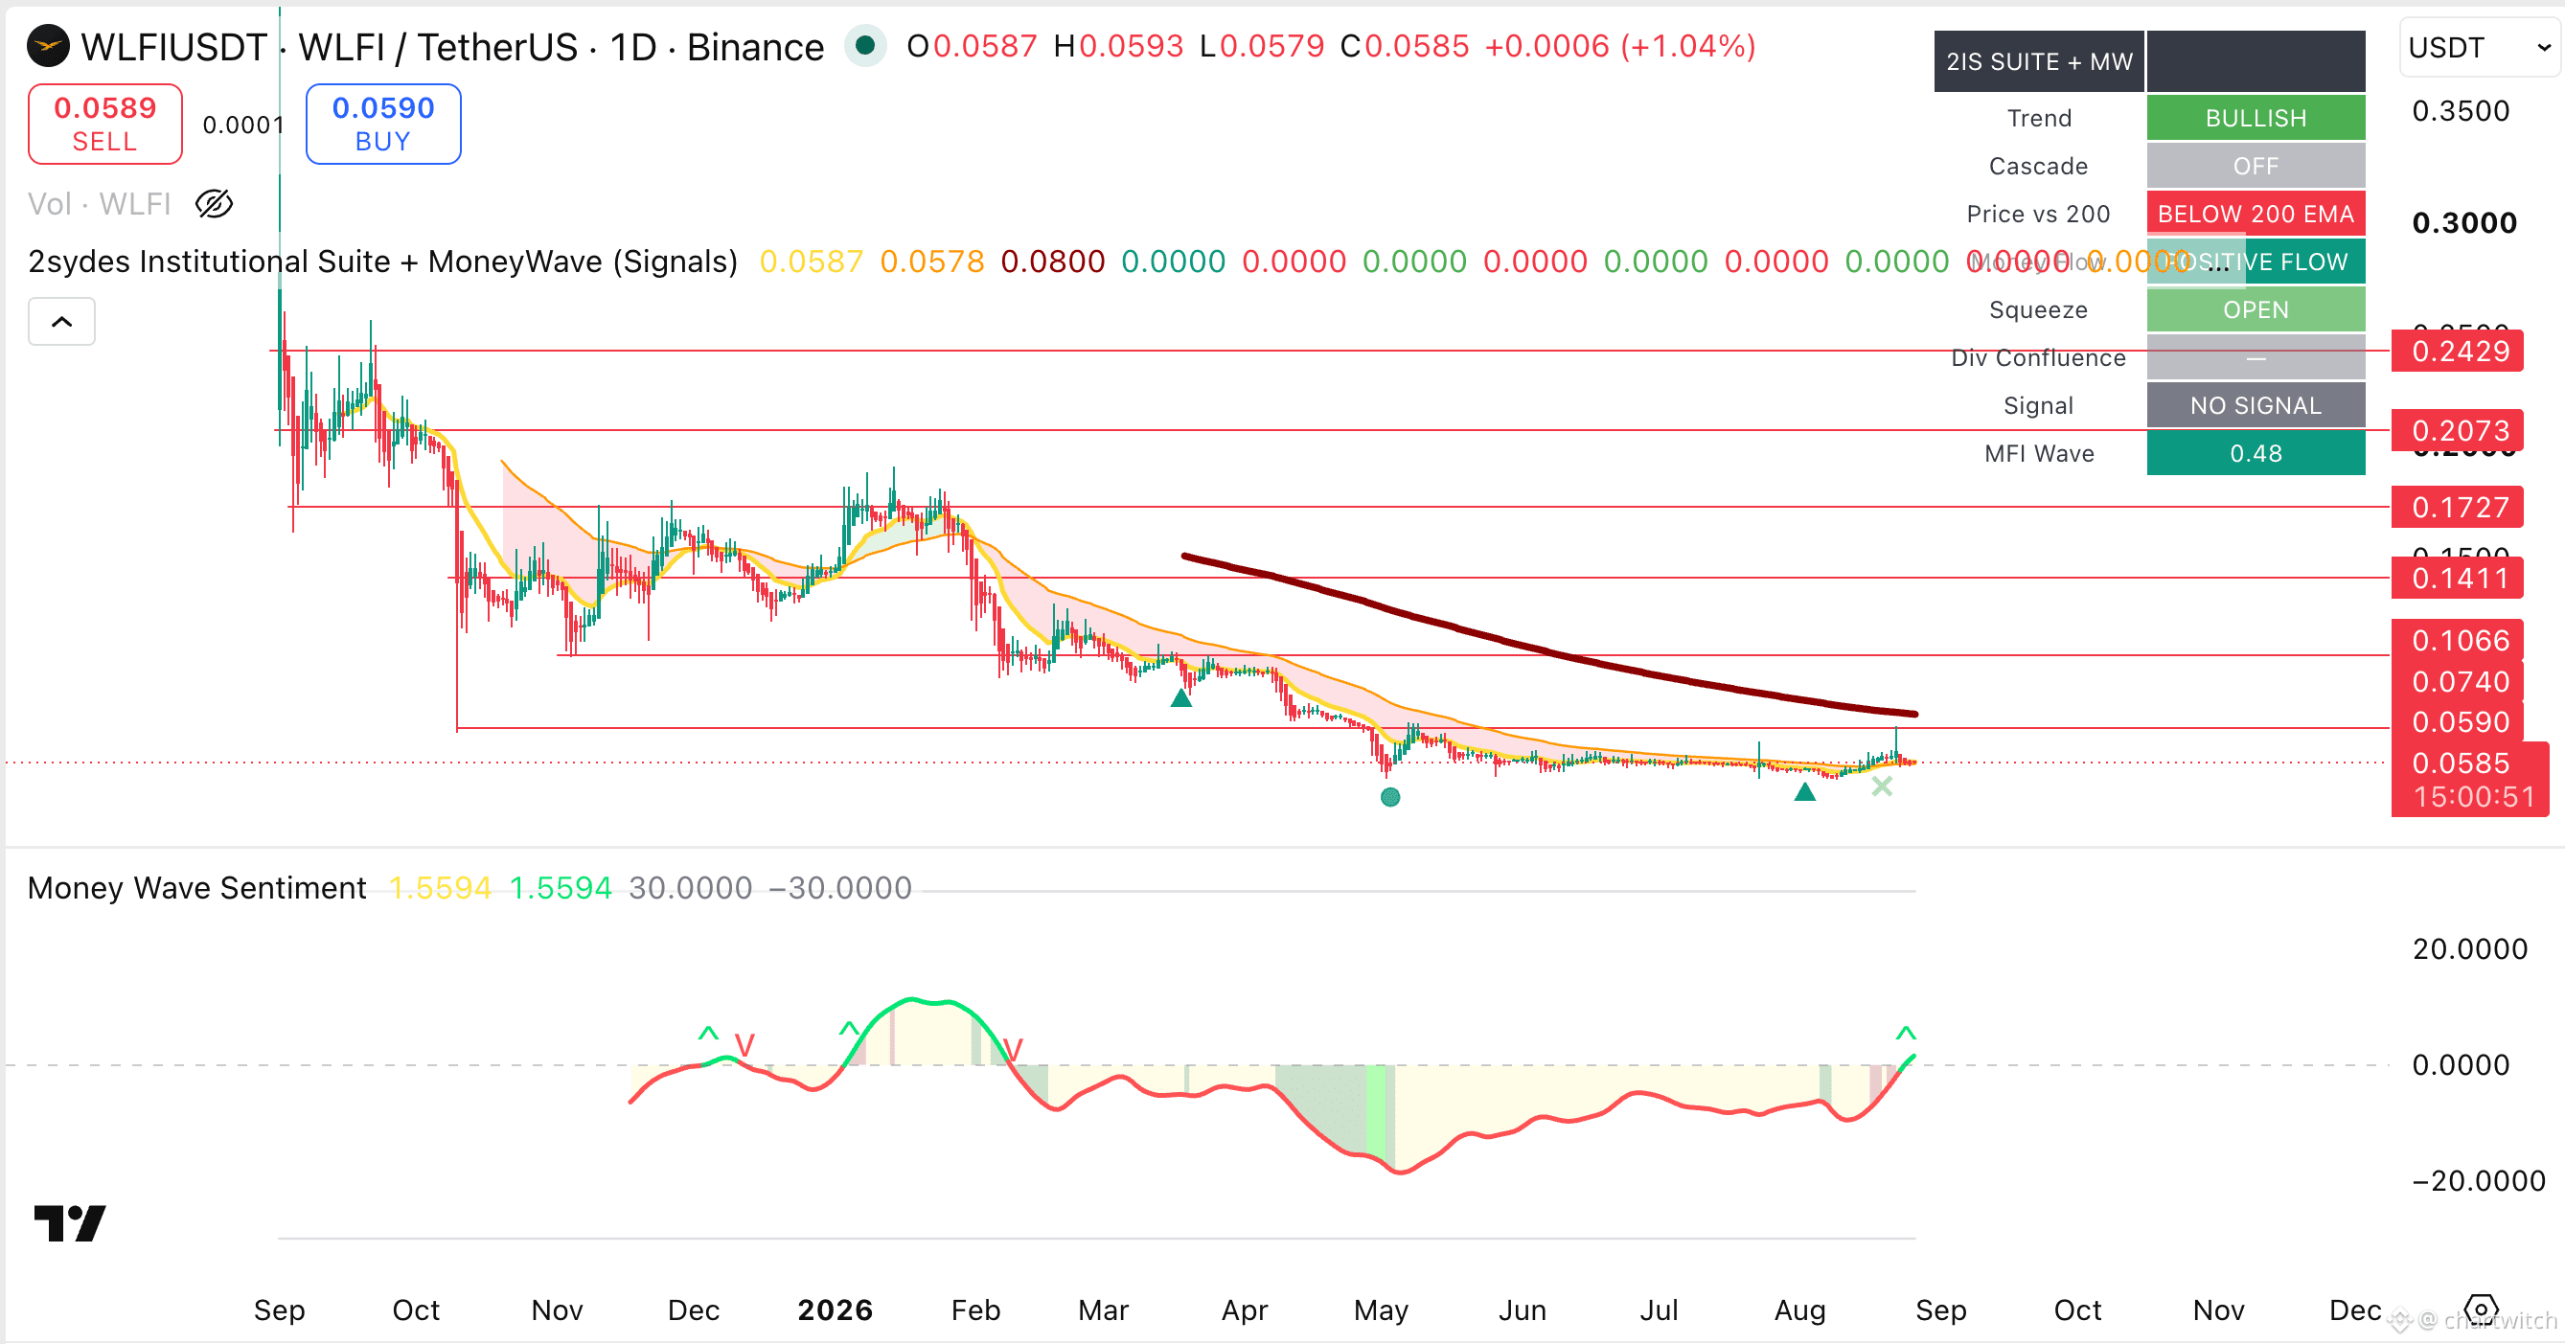Click the green 1.5594 Money Wave value
2565x1344 pixels.
tap(561, 887)
